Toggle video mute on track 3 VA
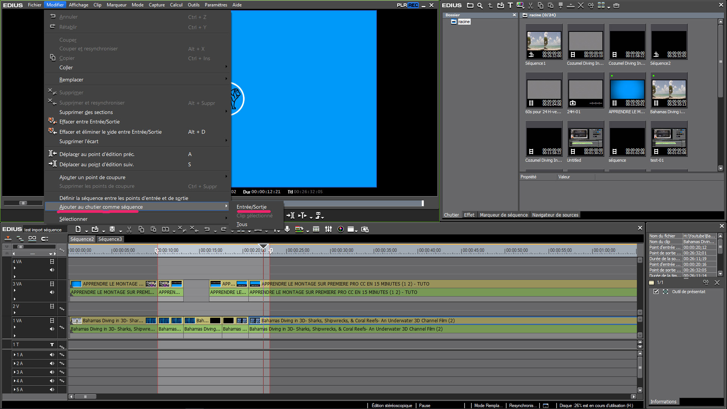This screenshot has height=409, width=727. point(52,284)
